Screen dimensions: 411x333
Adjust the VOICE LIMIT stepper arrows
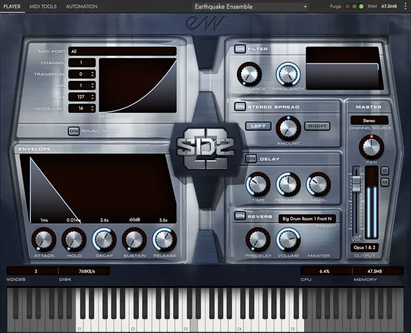pyautogui.click(x=92, y=108)
